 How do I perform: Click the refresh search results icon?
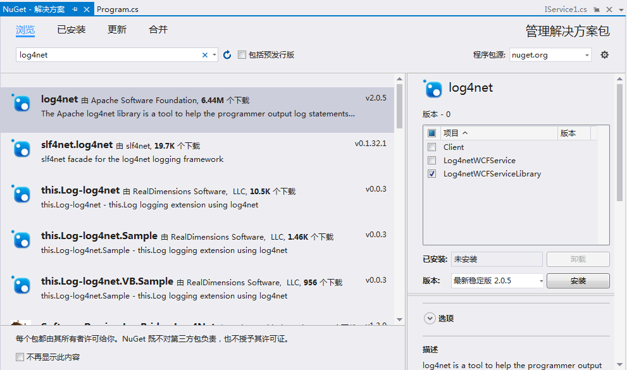point(227,55)
